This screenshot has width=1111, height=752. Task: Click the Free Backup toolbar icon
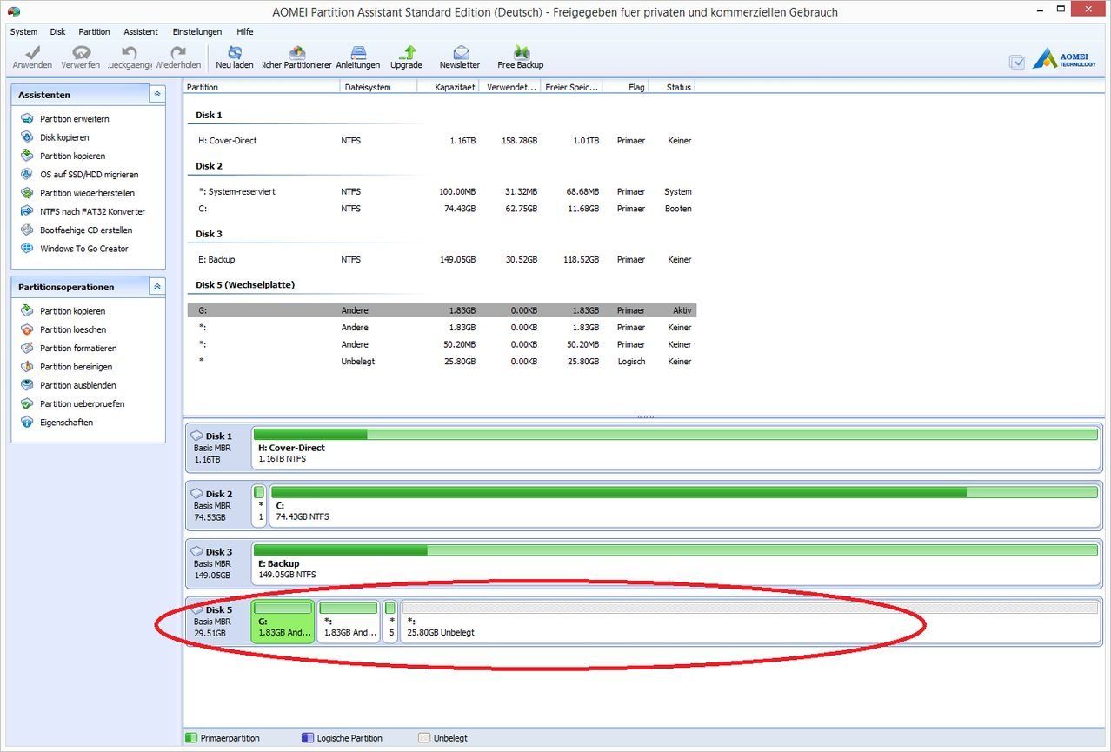[x=521, y=58]
